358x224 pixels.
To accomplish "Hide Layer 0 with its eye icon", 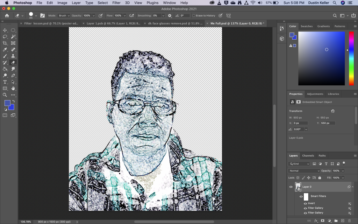I will coord(291,187).
